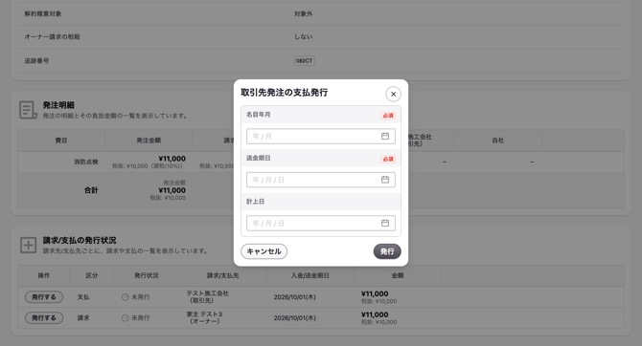Open calendar picker for 送金期日

click(x=385, y=180)
